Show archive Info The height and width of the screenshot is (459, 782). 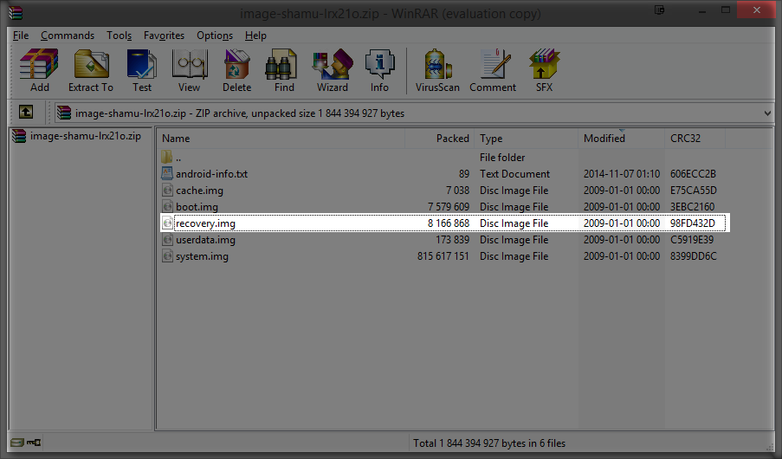coord(379,70)
